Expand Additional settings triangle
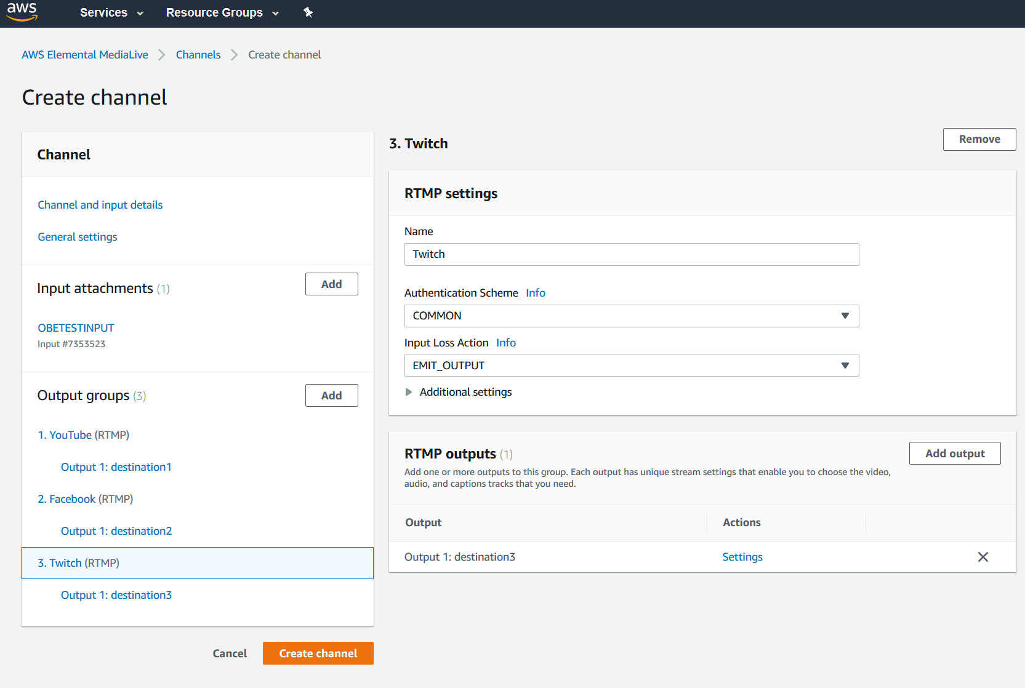 [408, 392]
